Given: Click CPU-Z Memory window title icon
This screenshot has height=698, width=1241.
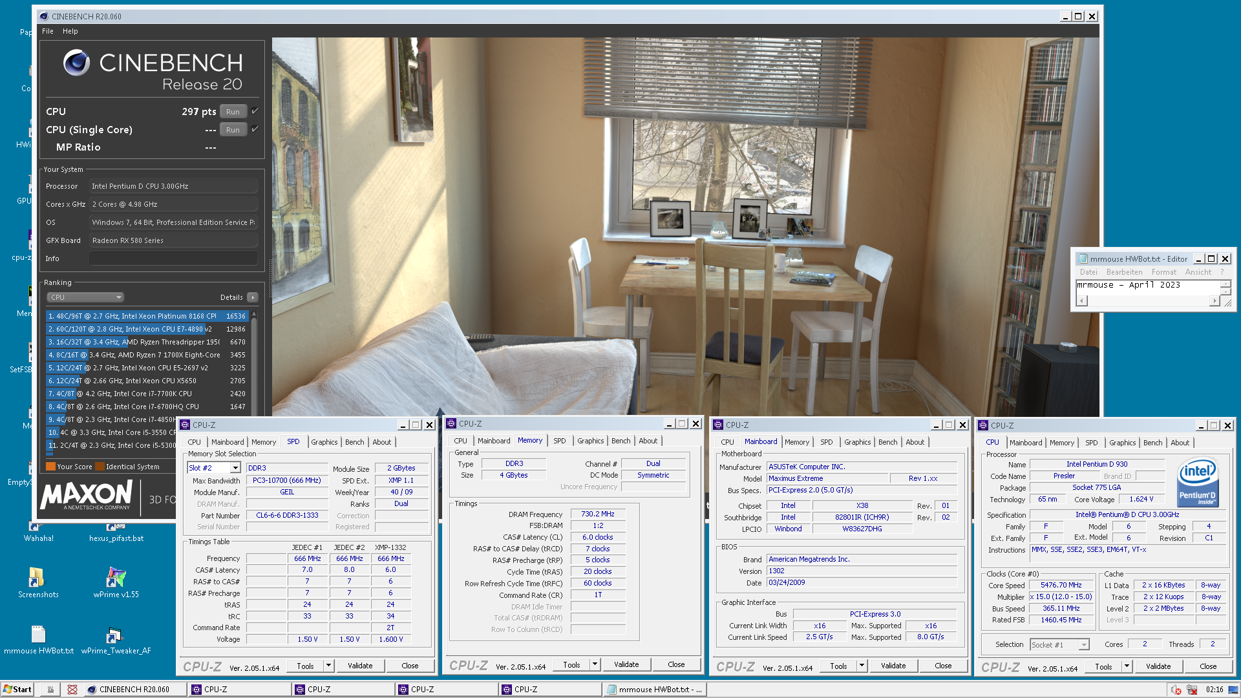Looking at the screenshot, I should click(x=452, y=423).
